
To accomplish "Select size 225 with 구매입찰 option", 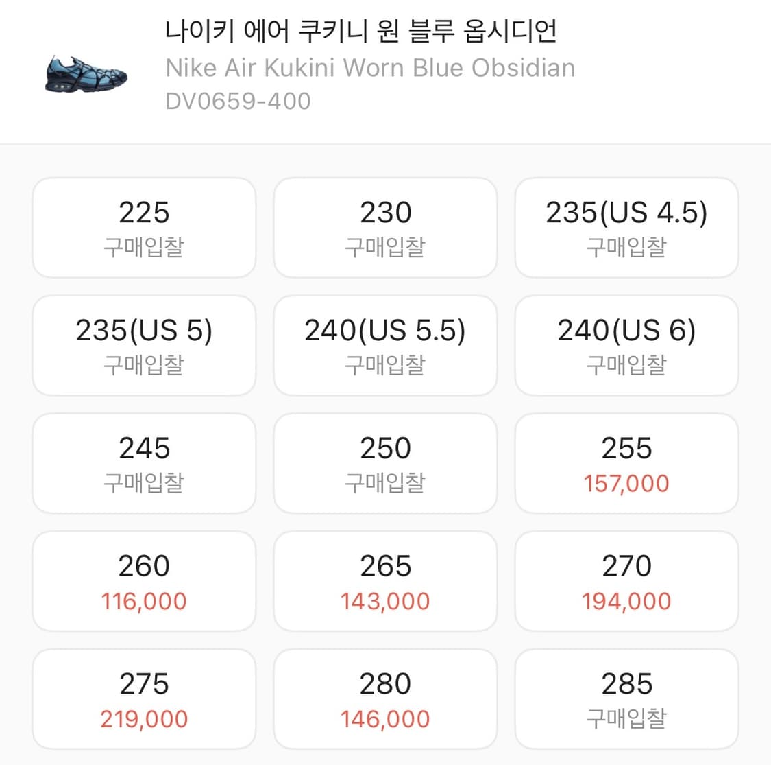I will [143, 227].
